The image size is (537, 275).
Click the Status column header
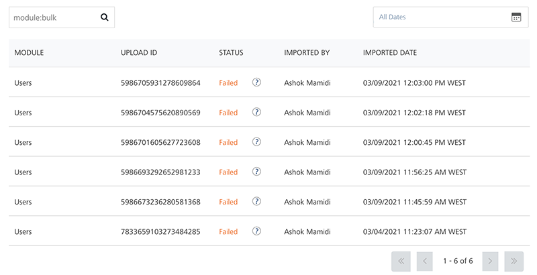231,52
